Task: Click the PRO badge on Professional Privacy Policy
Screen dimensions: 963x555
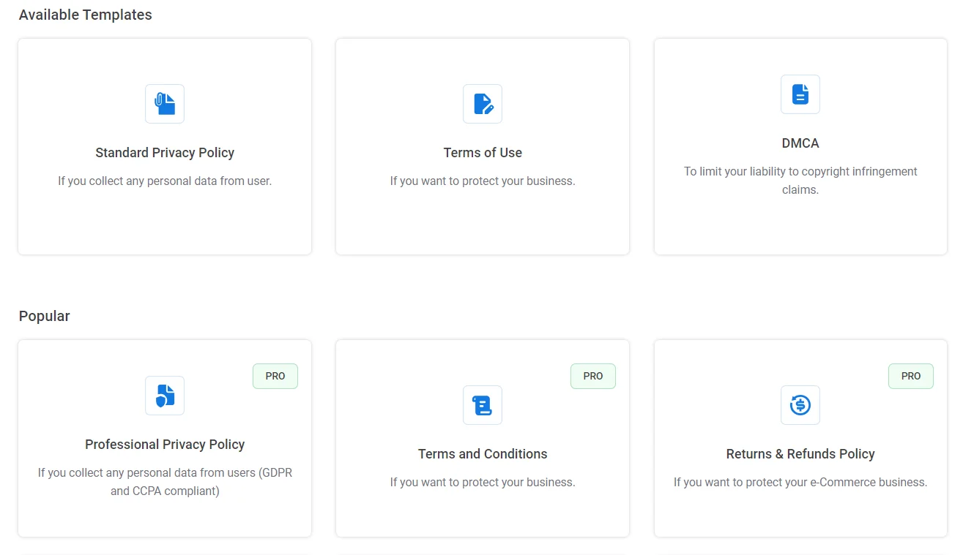Action: point(275,376)
